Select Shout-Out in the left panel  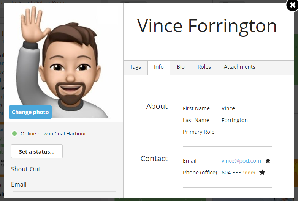(26, 169)
